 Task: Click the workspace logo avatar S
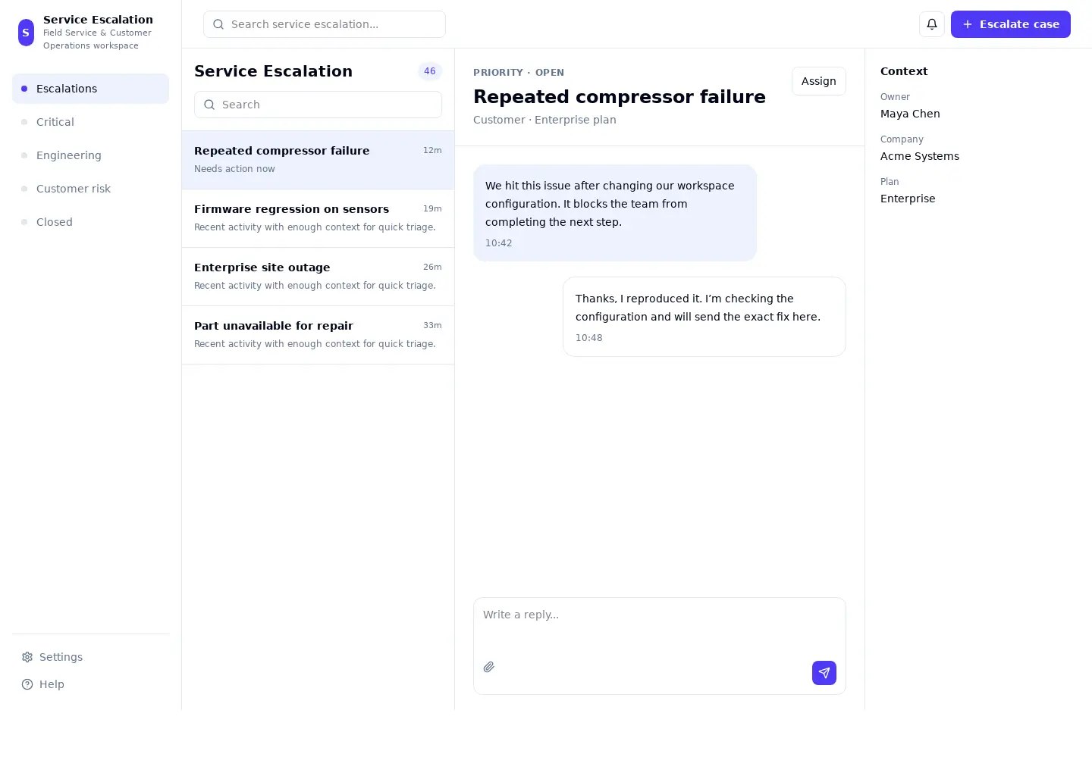click(x=26, y=33)
